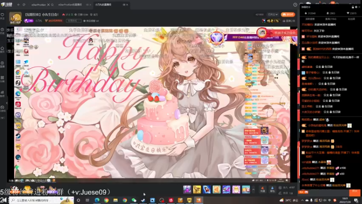Open the 充值 recharge button
Viewport: 362px width, 204px height.
pyautogui.click(x=262, y=189)
